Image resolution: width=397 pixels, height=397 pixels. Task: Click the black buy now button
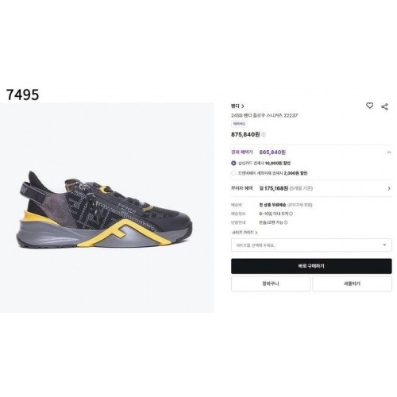coord(311,266)
